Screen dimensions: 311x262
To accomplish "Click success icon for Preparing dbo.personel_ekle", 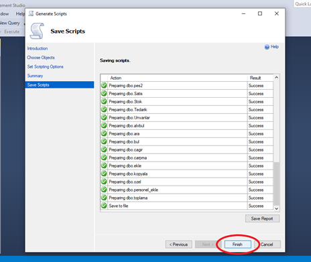I will [104, 190].
